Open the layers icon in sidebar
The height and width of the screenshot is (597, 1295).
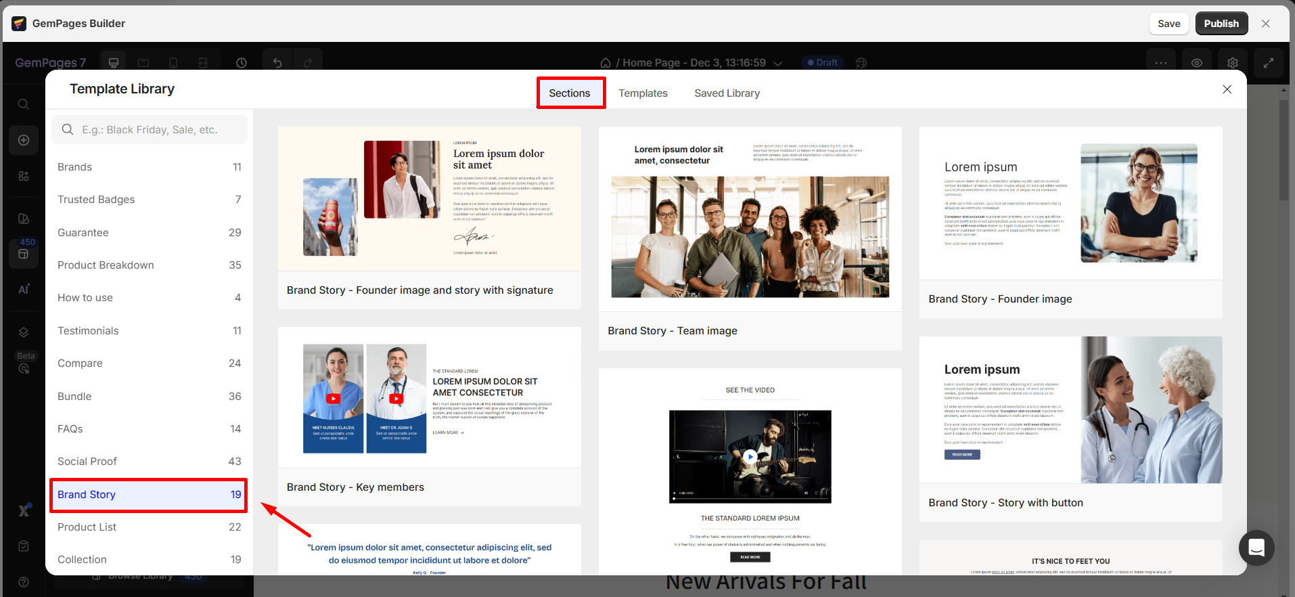click(x=24, y=332)
